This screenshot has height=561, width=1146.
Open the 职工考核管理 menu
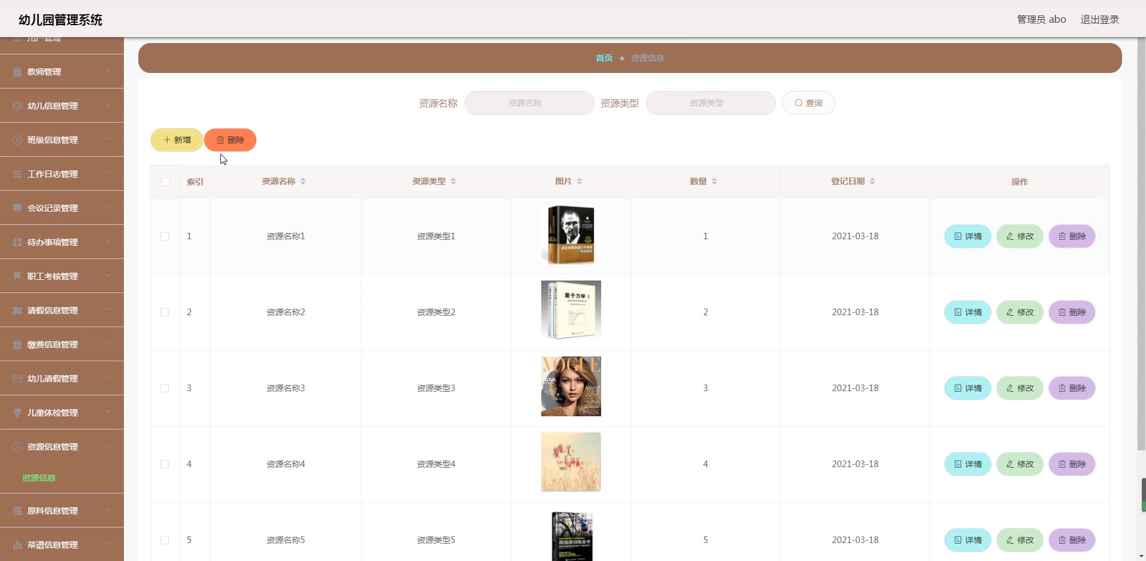coord(62,276)
